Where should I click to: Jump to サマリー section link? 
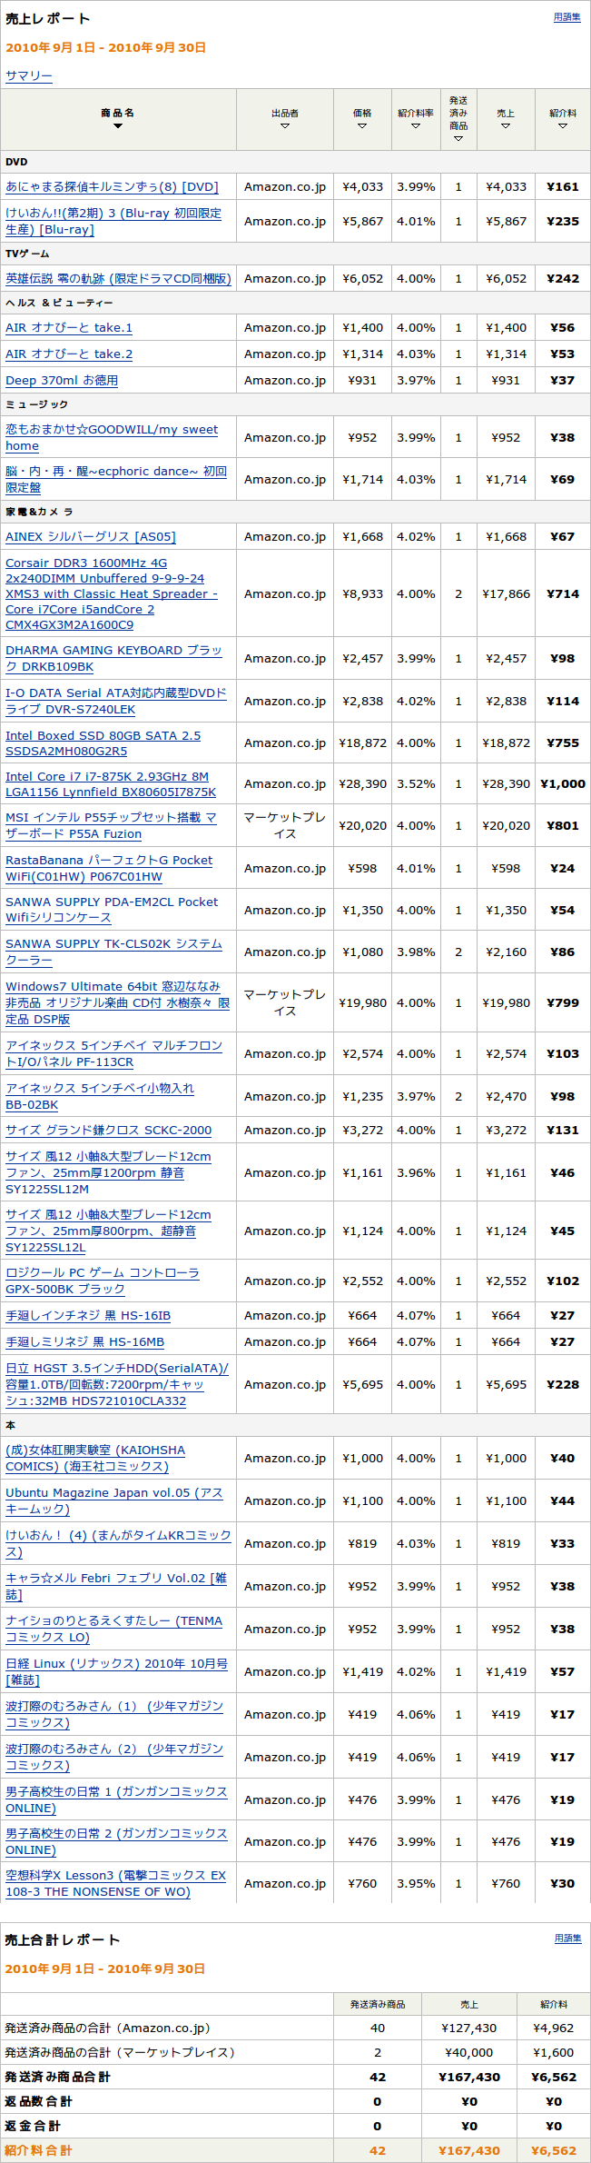pos(29,76)
